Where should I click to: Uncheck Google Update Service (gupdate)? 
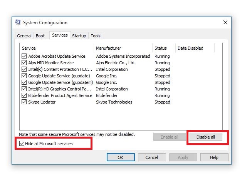tap(24, 76)
